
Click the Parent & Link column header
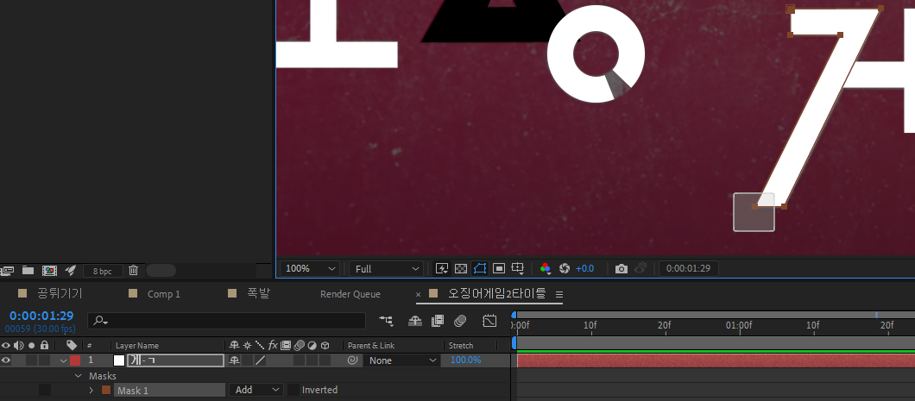pyautogui.click(x=371, y=346)
